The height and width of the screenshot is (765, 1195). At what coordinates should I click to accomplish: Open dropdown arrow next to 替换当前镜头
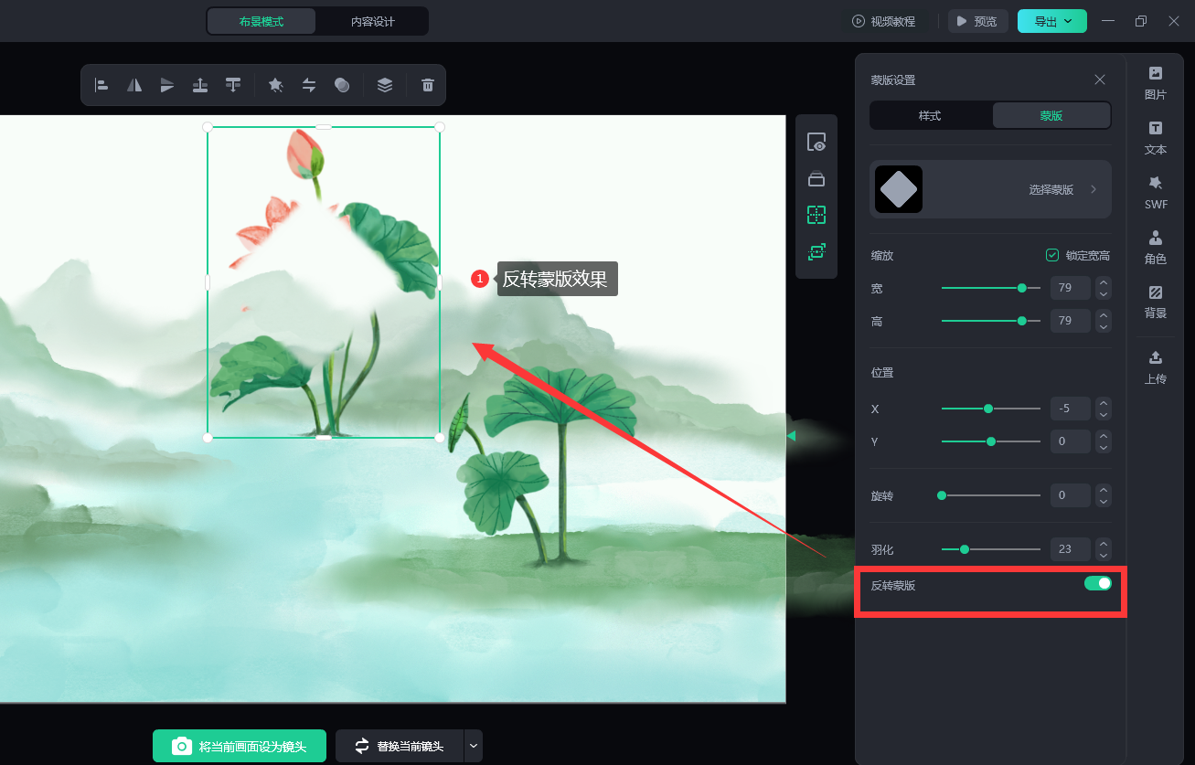pos(473,746)
